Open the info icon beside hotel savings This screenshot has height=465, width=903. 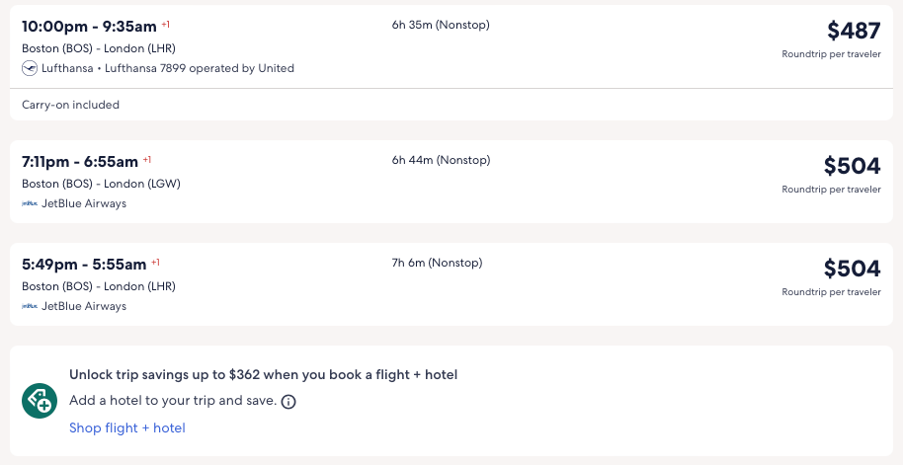point(288,402)
